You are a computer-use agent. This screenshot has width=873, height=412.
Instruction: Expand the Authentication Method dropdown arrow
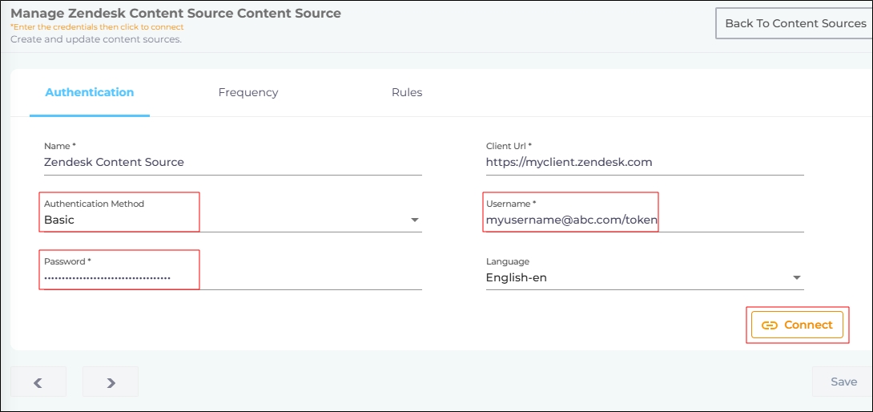coord(415,220)
